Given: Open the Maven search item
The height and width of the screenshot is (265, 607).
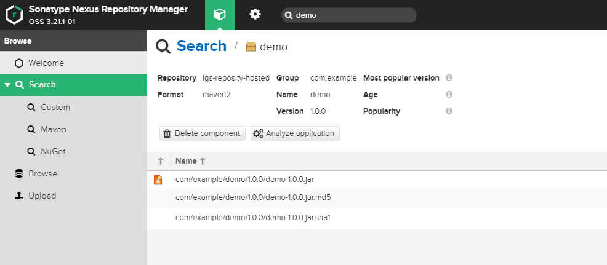Looking at the screenshot, I should pyautogui.click(x=53, y=129).
